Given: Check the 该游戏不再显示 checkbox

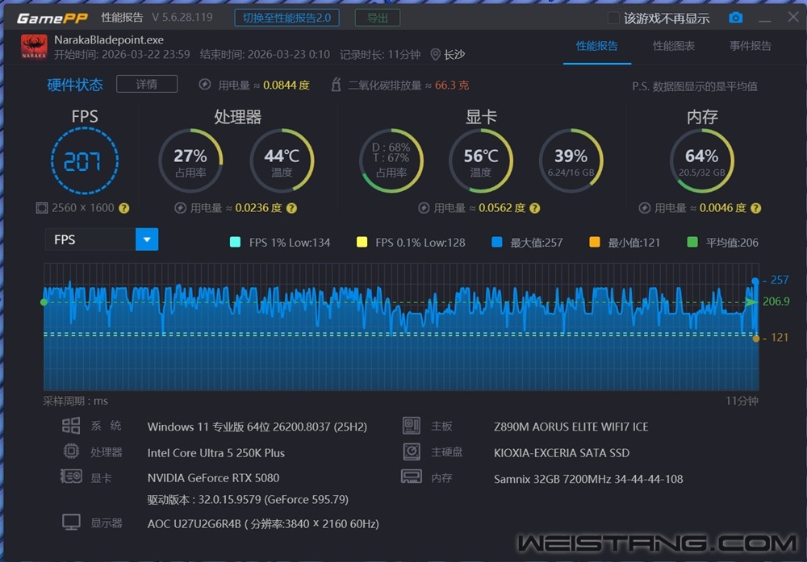Looking at the screenshot, I should coord(614,18).
